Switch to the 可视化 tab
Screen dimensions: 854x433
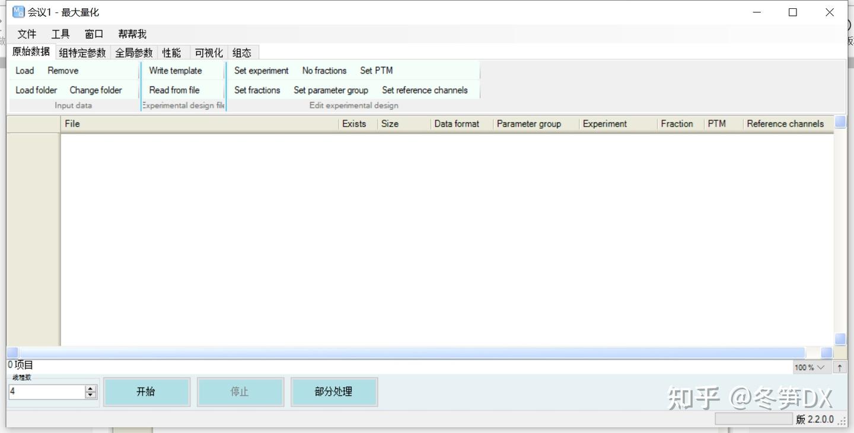tap(208, 52)
